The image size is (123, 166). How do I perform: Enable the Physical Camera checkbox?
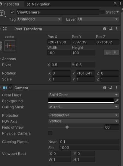pyautogui.click(x=50, y=133)
